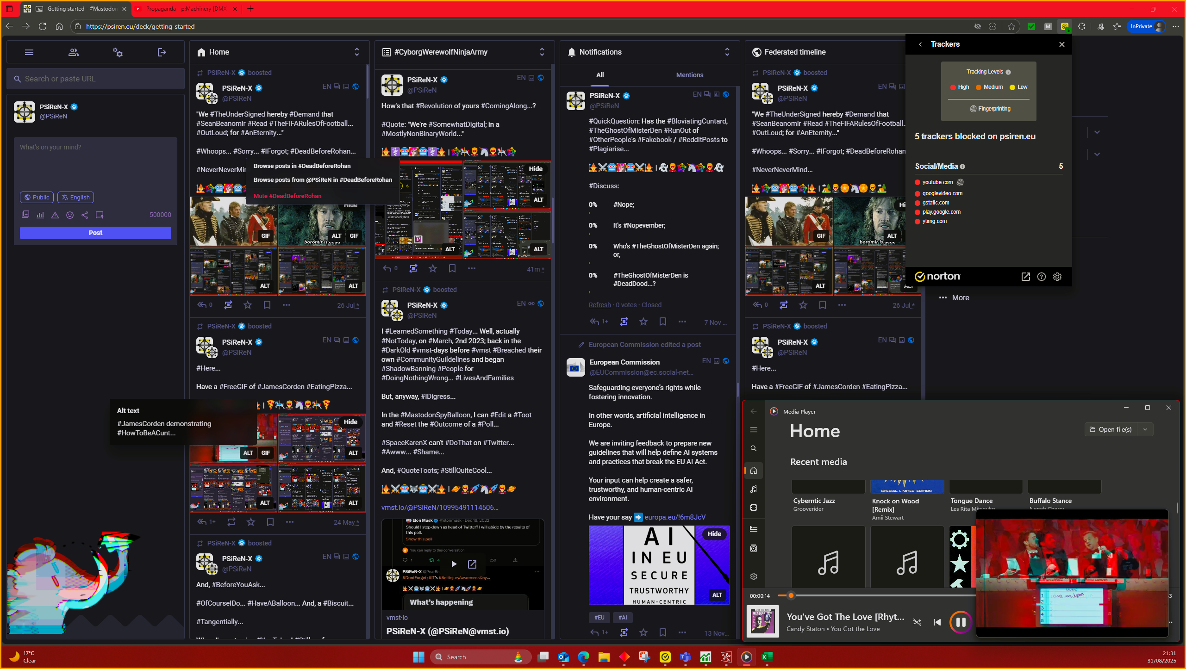1186x669 pixels.
Task: Favourite the poll notification with star icon
Action: [643, 322]
